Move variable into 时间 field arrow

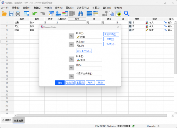coord(72,36)
